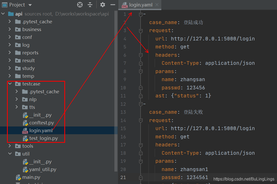This screenshot has width=277, height=184.
Task: Click the yaml_util.py file icon
Action: (x=25, y=169)
